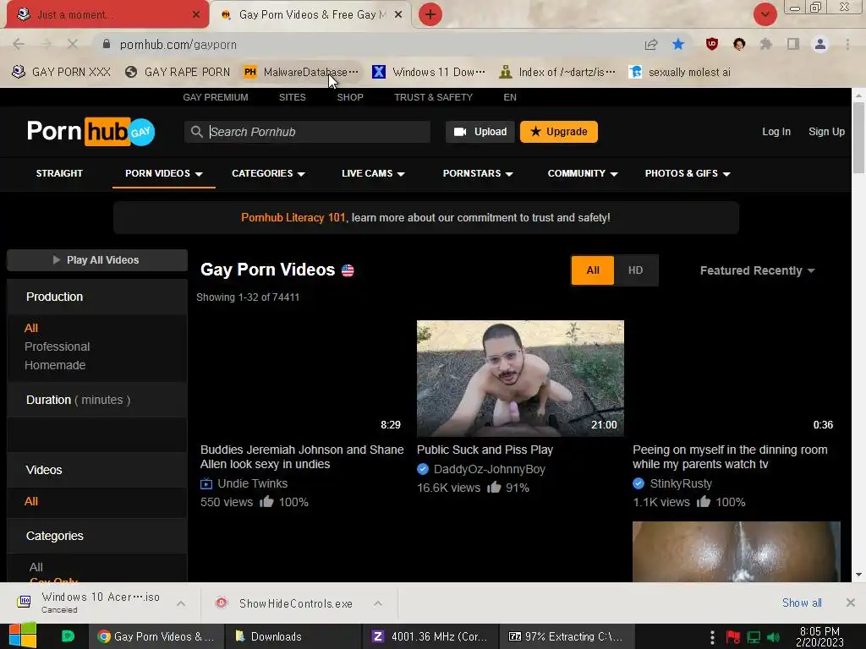
Task: Open the Literacy 101 banner link
Action: tap(293, 217)
